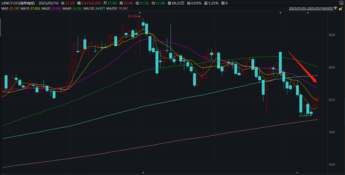Viewport: 345px width, 175px height.
Task: Toggle the orange unlock padlock icon
Action: pyautogui.click(x=341, y=8)
